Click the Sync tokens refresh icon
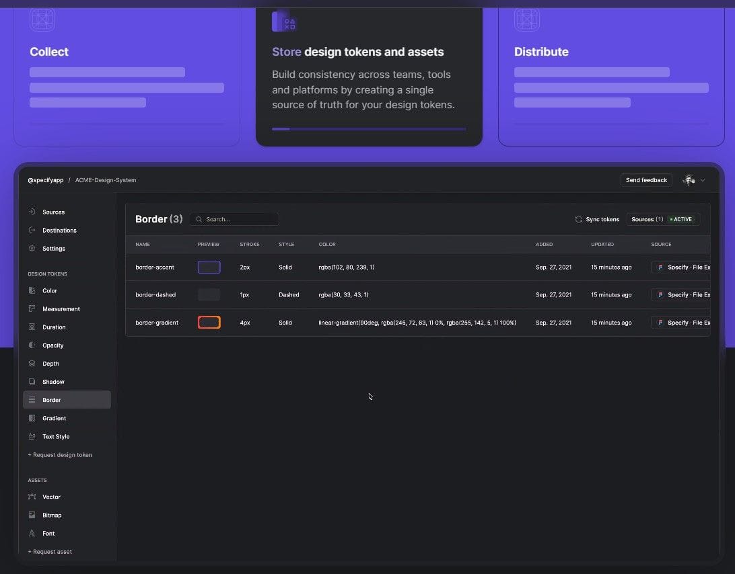This screenshot has width=735, height=574. [x=578, y=219]
